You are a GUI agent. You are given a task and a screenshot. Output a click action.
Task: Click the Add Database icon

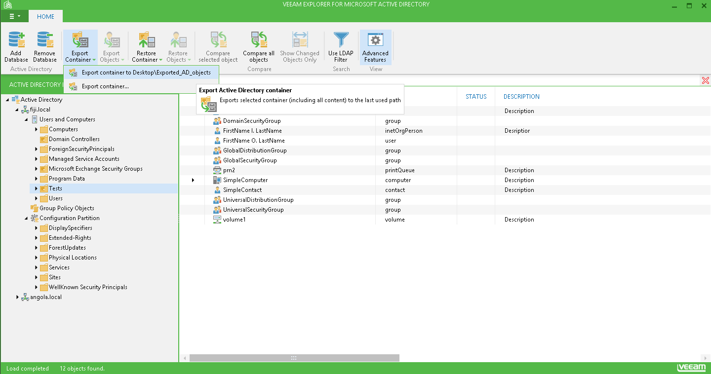(x=16, y=39)
